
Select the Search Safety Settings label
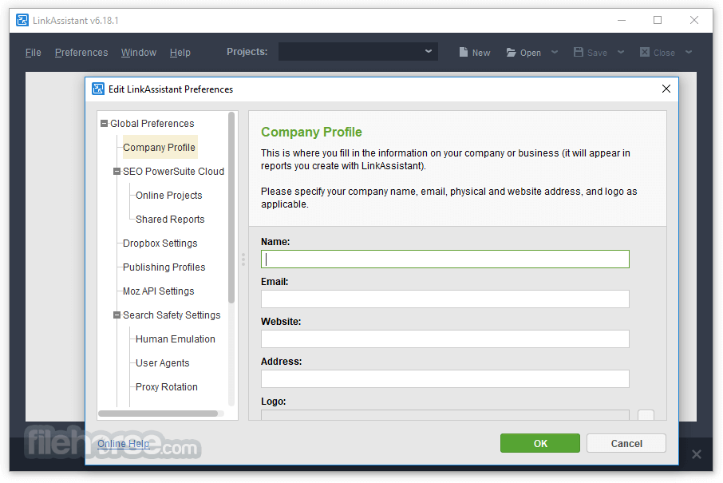tap(172, 315)
